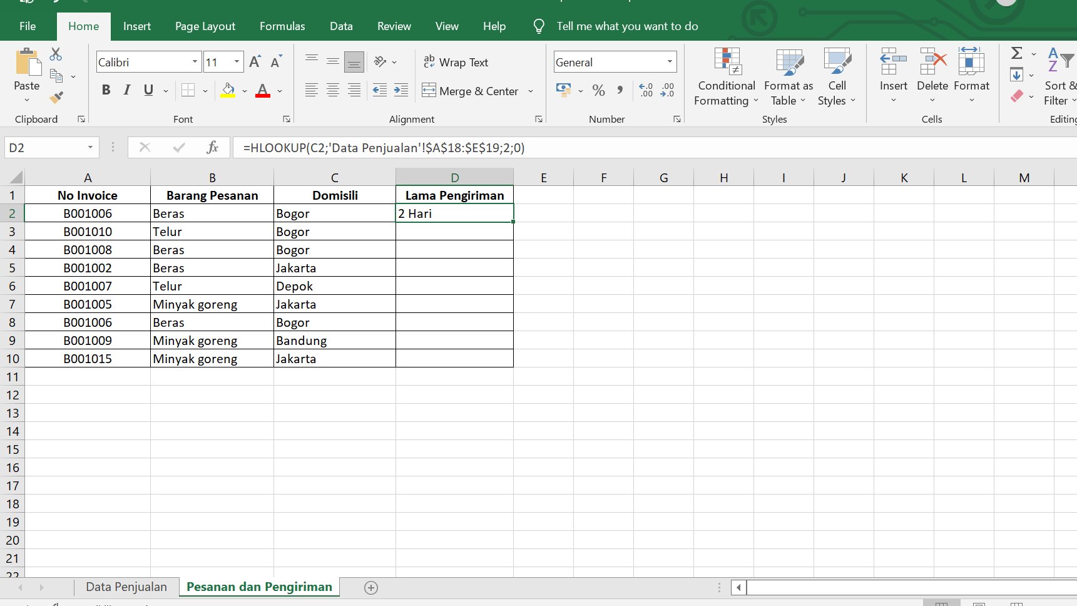Click the Increase Decimal icon
1077x606 pixels.
tap(646, 90)
